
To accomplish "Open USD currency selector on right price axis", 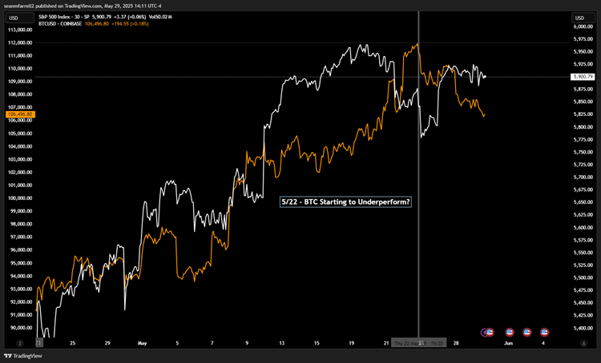I will point(583,18).
